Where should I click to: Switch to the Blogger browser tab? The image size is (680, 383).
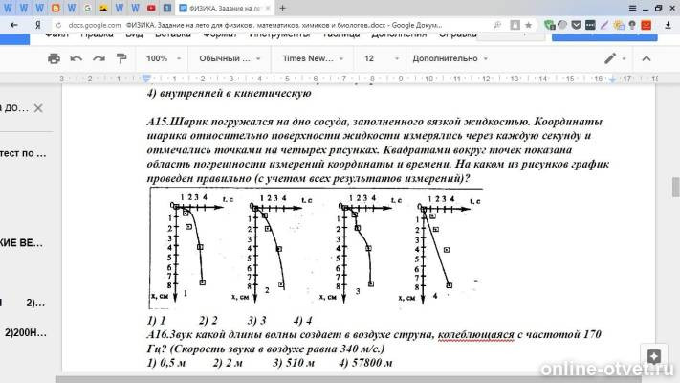click(55, 8)
